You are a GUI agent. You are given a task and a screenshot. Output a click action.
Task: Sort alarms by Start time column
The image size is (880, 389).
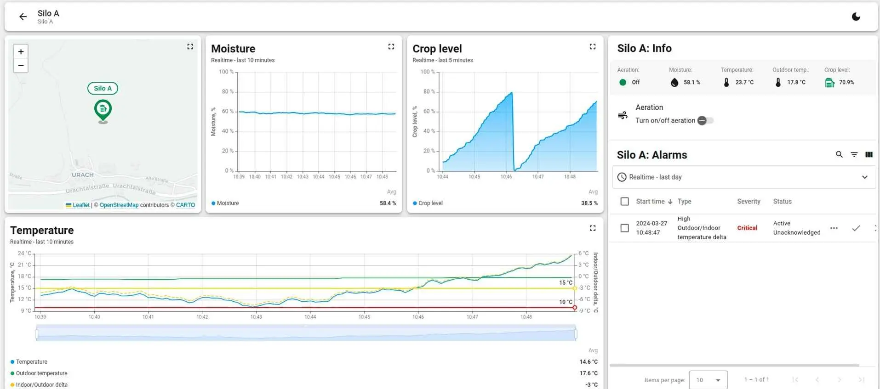pos(654,202)
